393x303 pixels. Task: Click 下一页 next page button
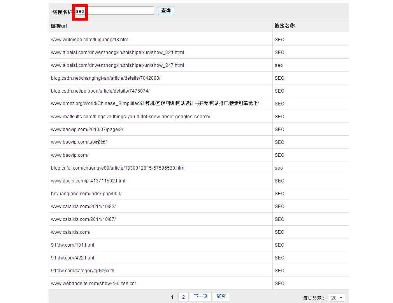point(201,297)
